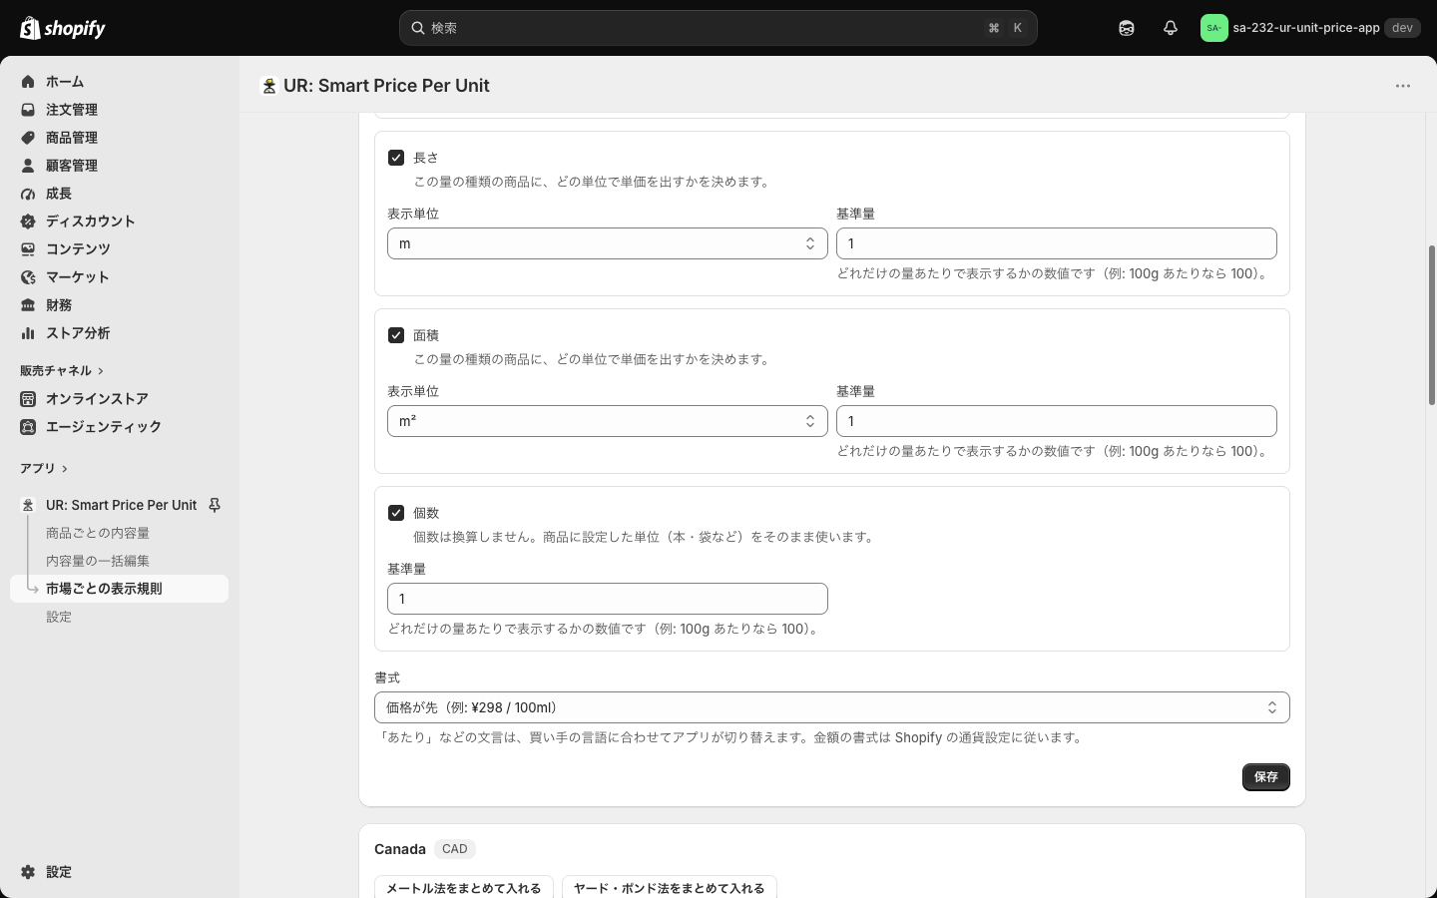Click the Canada market heading

pos(400,849)
